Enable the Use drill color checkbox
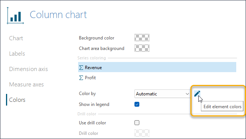 tap(137, 123)
